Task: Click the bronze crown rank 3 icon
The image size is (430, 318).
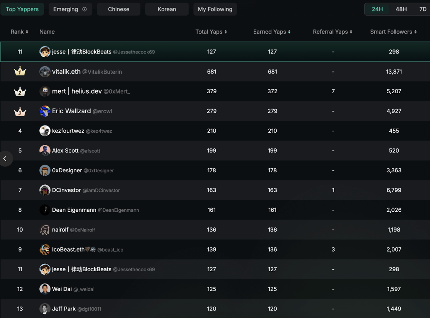Action: pos(20,111)
